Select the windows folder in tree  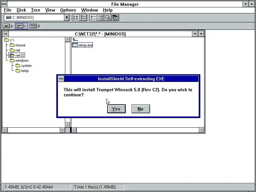[x=19, y=60]
